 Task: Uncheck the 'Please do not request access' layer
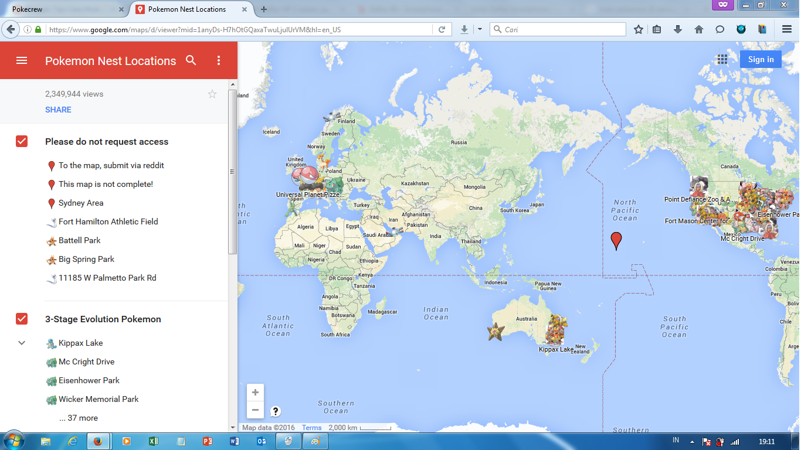click(x=22, y=141)
